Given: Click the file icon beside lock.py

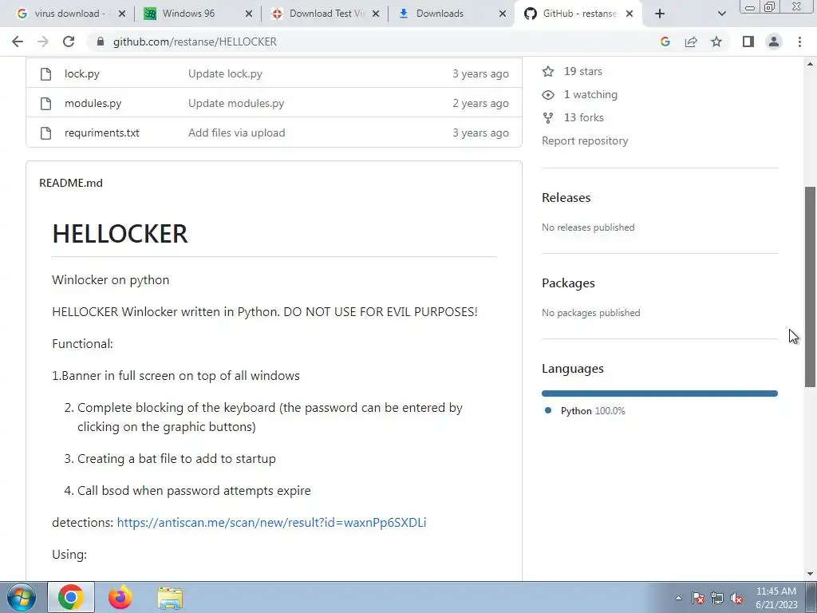Looking at the screenshot, I should coord(45,74).
